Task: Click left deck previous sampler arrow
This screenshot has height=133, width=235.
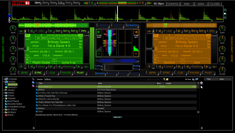Action: (x=59, y=67)
